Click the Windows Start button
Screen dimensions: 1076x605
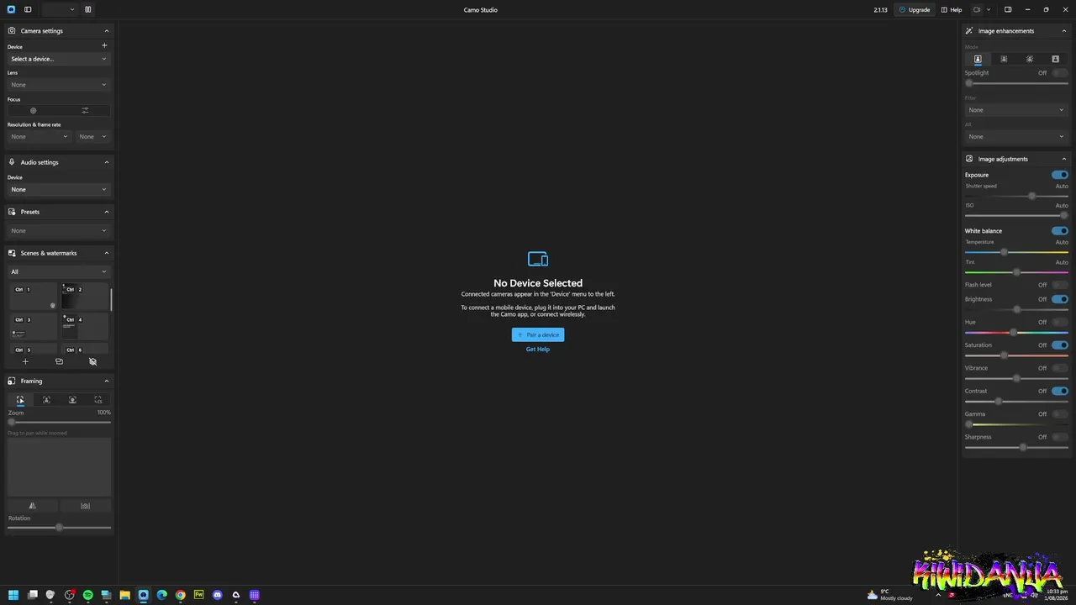(x=13, y=595)
